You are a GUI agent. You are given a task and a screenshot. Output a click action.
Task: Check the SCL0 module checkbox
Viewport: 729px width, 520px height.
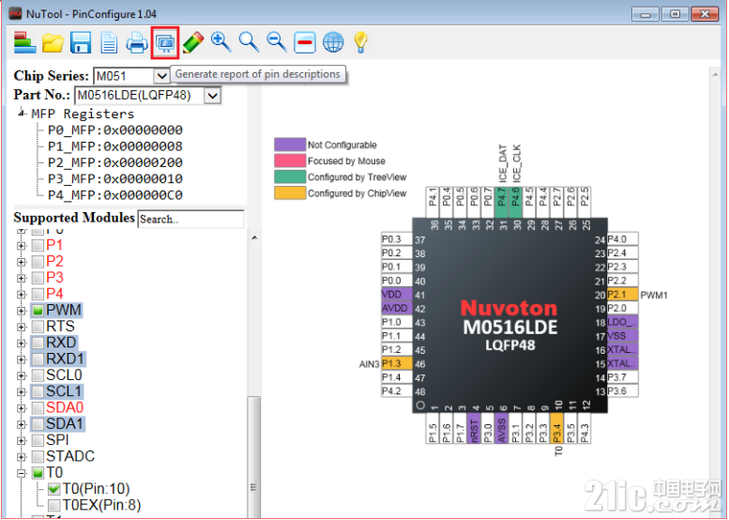[x=38, y=375]
